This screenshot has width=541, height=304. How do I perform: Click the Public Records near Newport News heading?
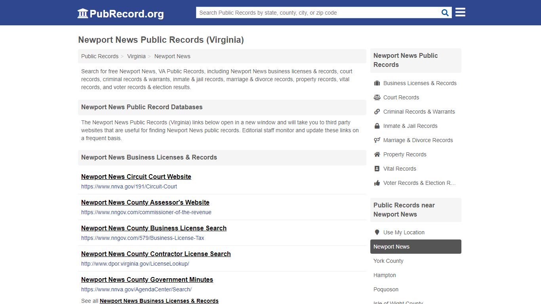404,210
